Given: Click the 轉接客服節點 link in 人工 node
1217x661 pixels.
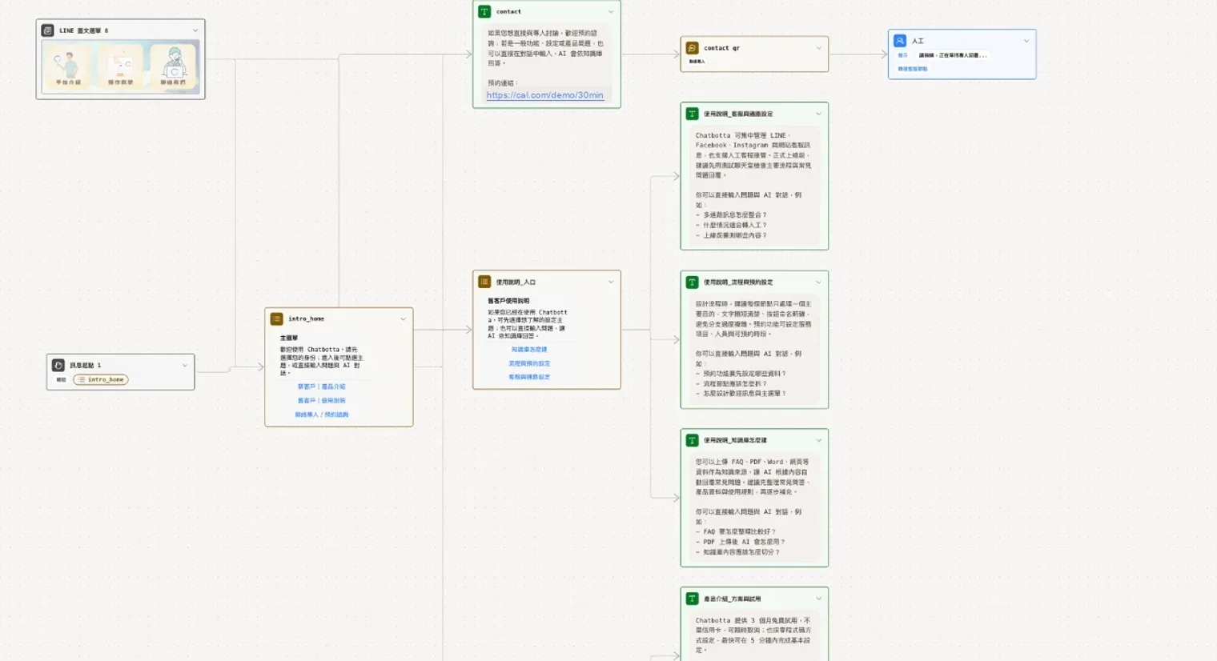Looking at the screenshot, I should [x=913, y=69].
